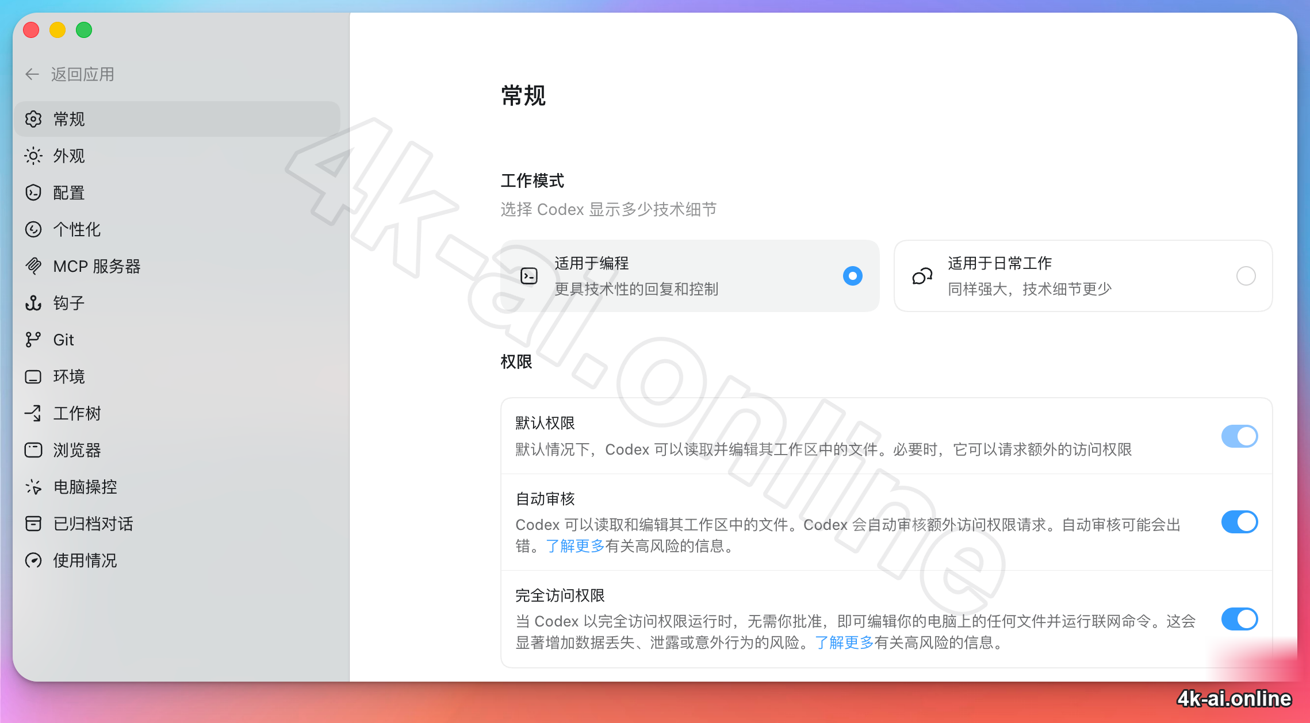Click the anchor icon beside 钩子
The image size is (1310, 723).
pos(33,303)
